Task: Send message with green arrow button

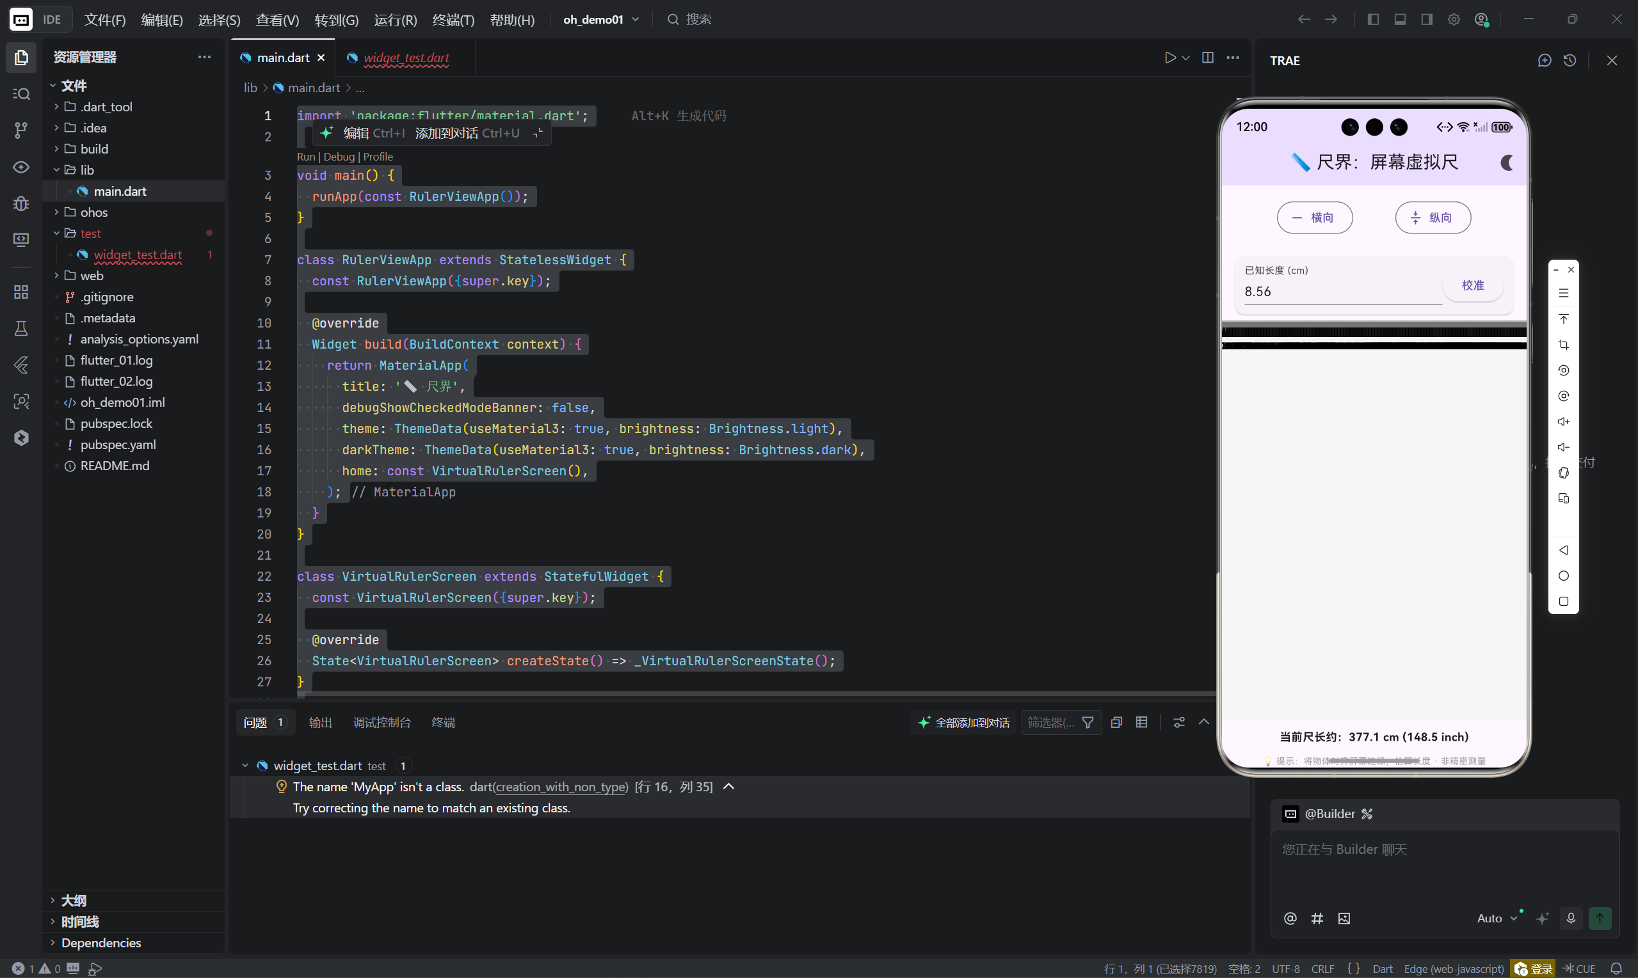Action: [x=1600, y=918]
